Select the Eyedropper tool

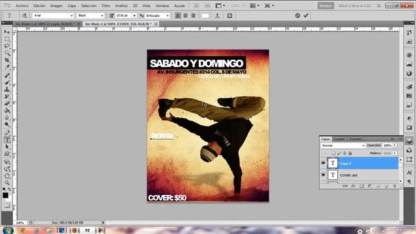[7, 68]
